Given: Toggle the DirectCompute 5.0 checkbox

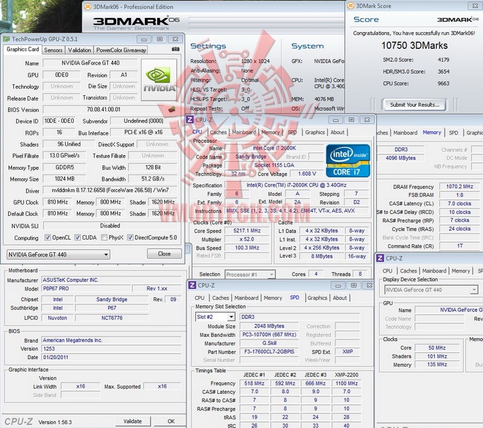Looking at the screenshot, I should pos(130,237).
